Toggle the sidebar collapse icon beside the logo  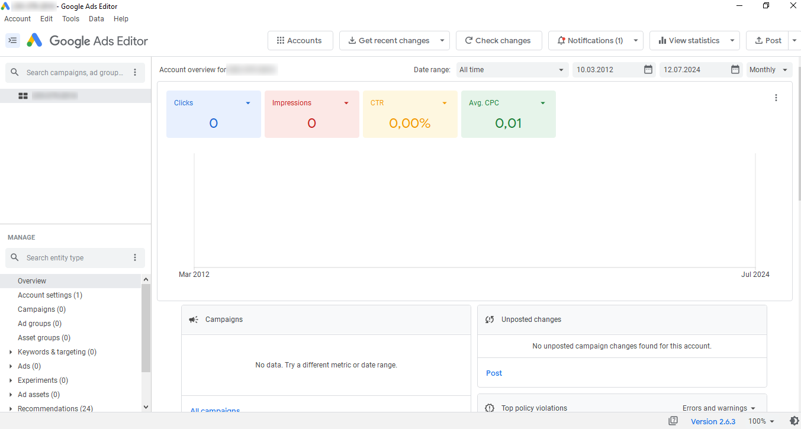tap(12, 40)
